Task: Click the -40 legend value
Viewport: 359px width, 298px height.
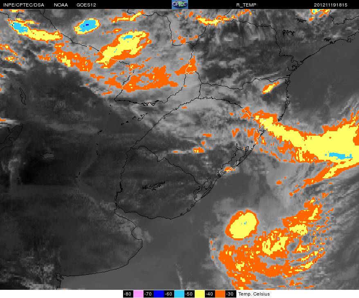Action: coord(210,294)
